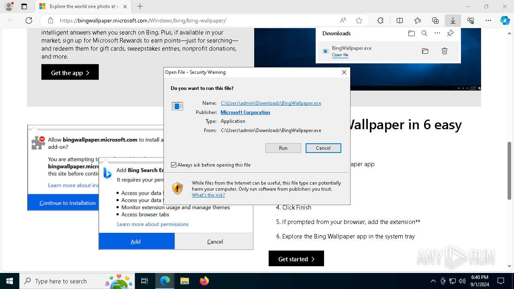The height and width of the screenshot is (289, 514).
Task: Click step text '4. Click Finish'
Action: pyautogui.click(x=294, y=208)
